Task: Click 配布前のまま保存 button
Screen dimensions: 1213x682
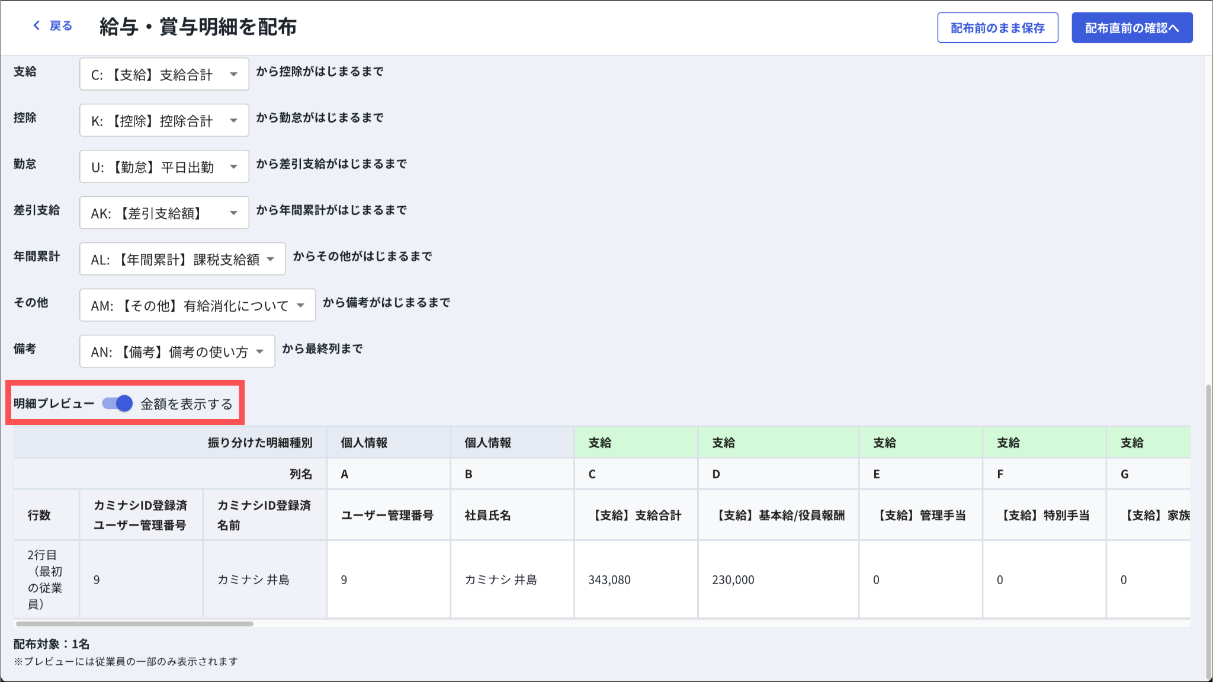Action: (997, 28)
